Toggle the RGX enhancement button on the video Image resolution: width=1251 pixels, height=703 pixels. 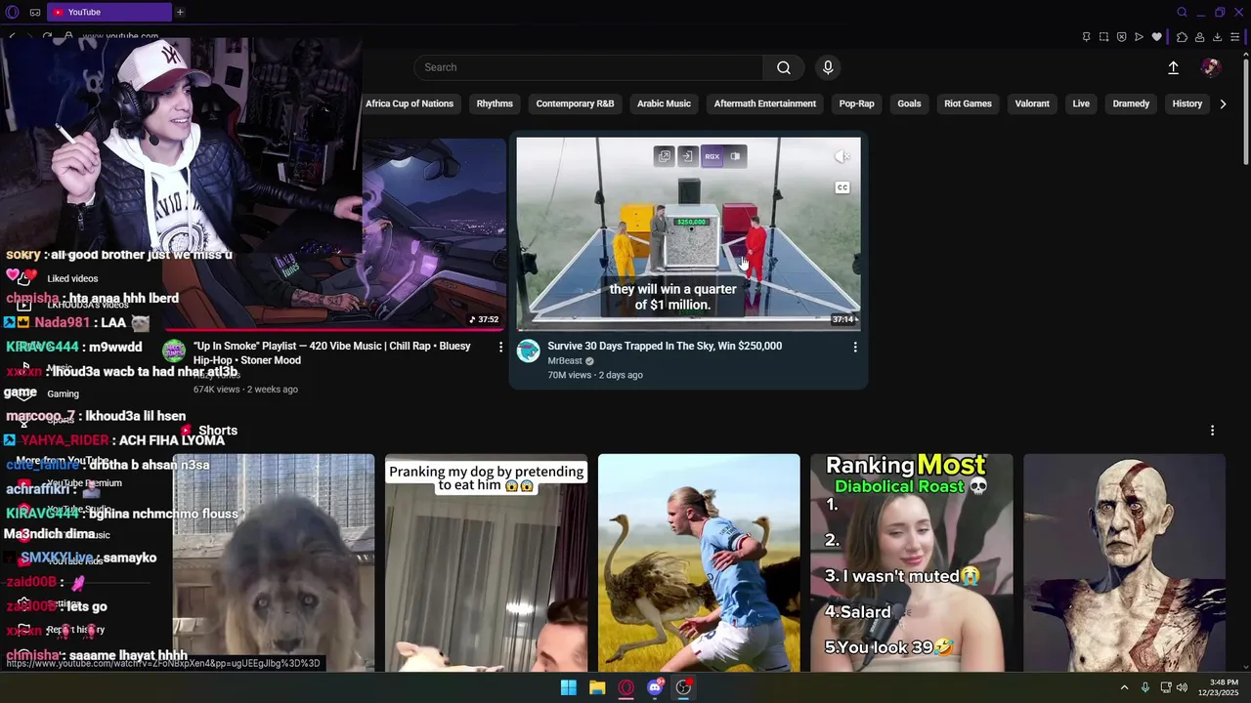[x=712, y=156]
